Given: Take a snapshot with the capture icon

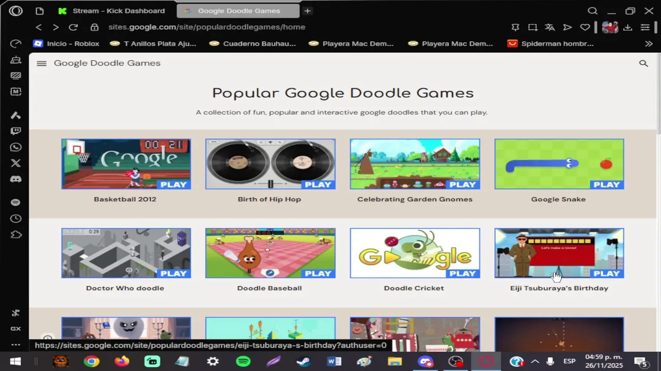Looking at the screenshot, I should pos(532,27).
